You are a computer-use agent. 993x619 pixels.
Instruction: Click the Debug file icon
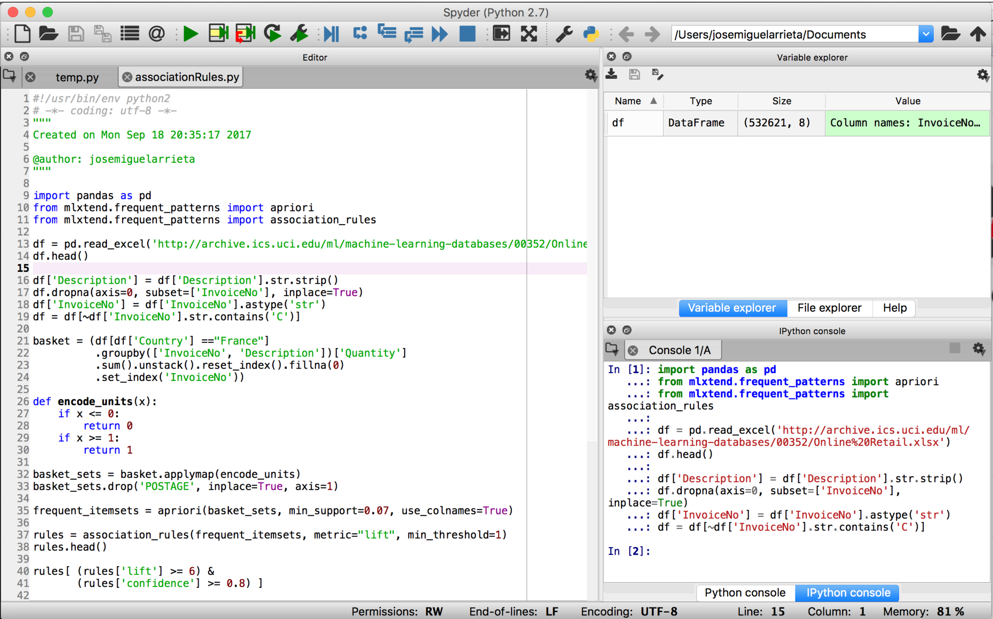tap(331, 34)
